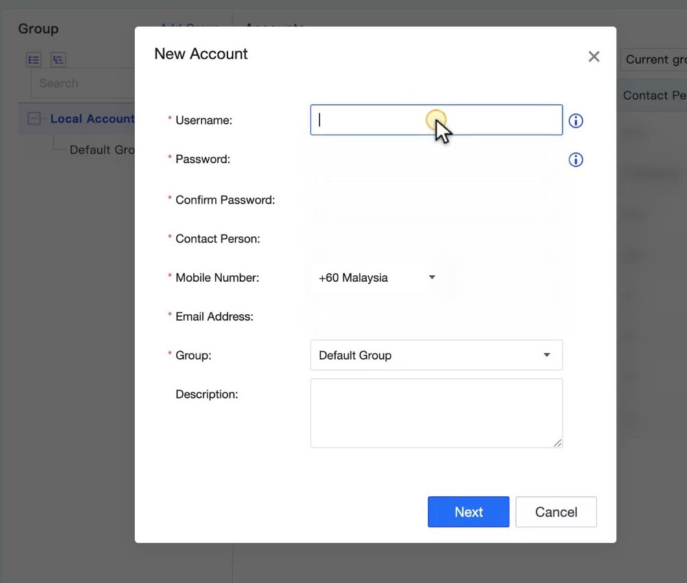Open the Current group filter dropdown
The height and width of the screenshot is (583, 687).
(x=654, y=60)
